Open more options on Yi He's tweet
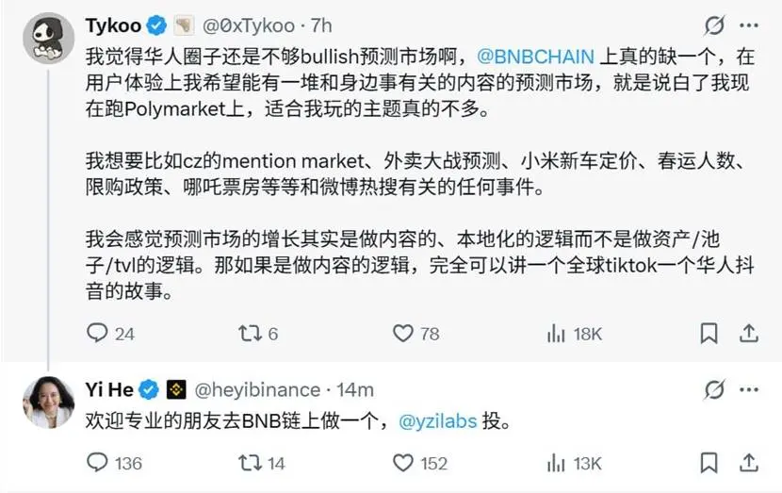This screenshot has height=493, width=782. [749, 389]
